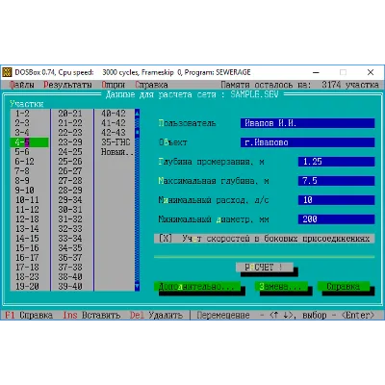Select section 40-42 in the list
The height and width of the screenshot is (385, 385).
pyautogui.click(x=115, y=114)
